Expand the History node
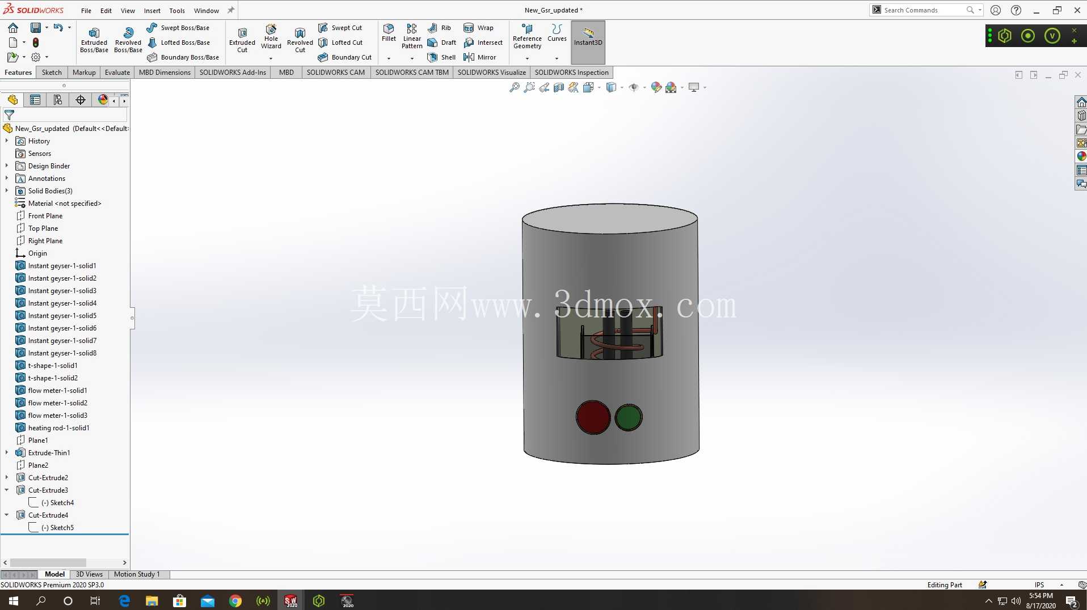1087x610 pixels. (7, 141)
